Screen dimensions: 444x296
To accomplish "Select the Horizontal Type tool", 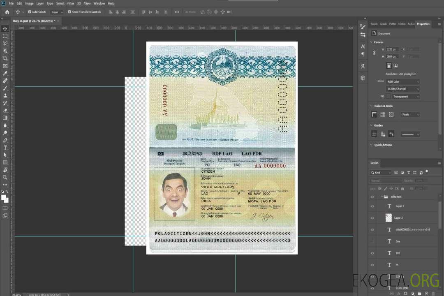I will [x=5, y=148].
